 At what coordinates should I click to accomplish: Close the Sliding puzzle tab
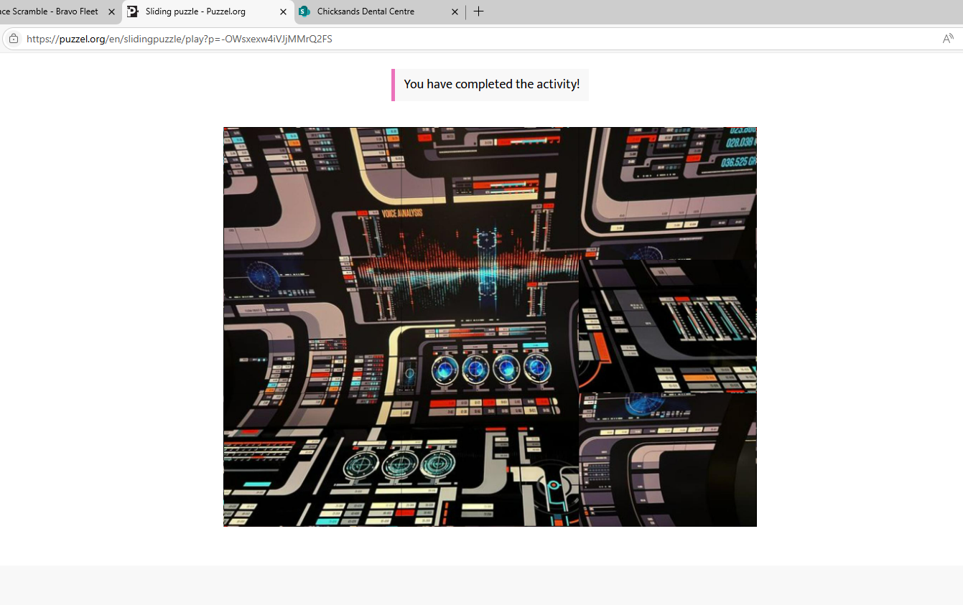[x=283, y=11]
